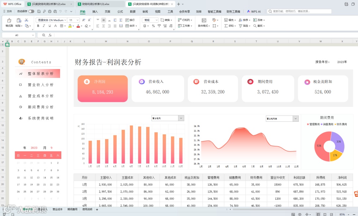The width and height of the screenshot is (358, 216).
Task: Click the Save icon in quick access bar
Action: pos(39,11)
